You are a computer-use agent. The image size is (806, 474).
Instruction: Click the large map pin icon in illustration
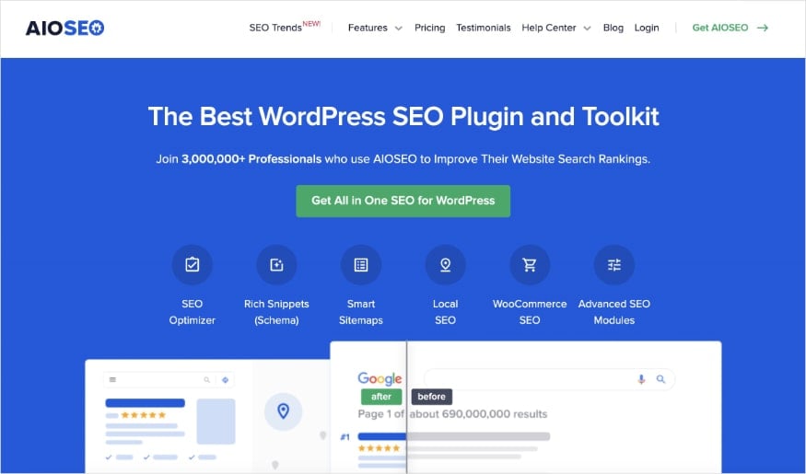click(283, 411)
